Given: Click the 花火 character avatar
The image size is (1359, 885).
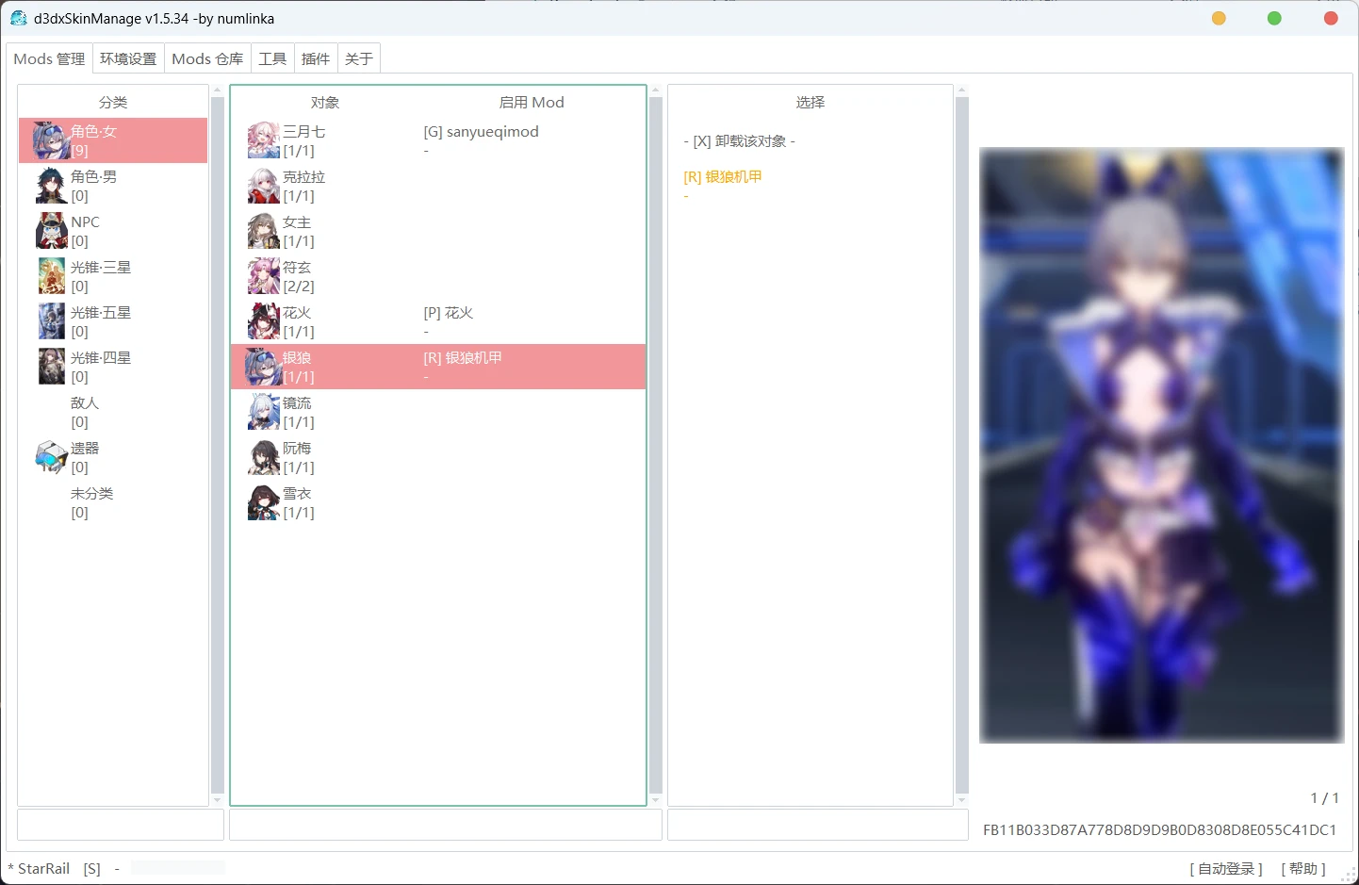Looking at the screenshot, I should pyautogui.click(x=263, y=321).
